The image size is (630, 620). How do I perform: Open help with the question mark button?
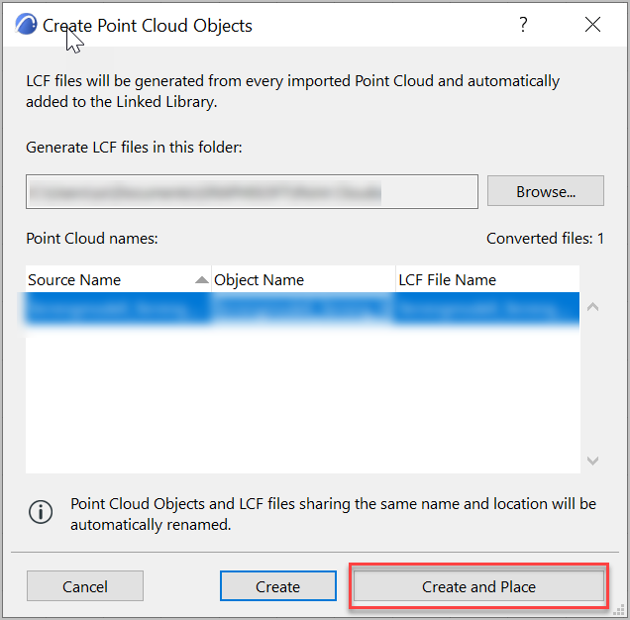click(x=523, y=25)
